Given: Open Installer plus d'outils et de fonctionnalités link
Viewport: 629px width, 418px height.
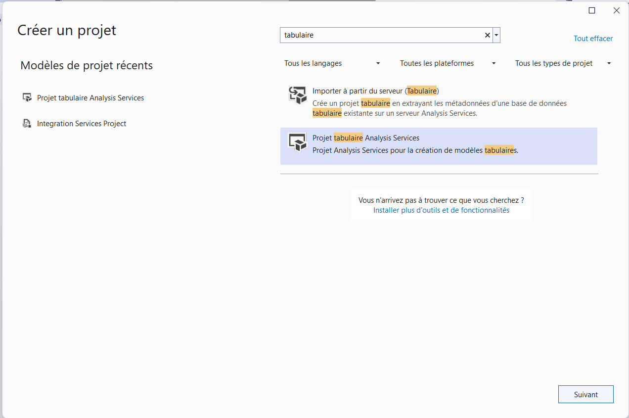Looking at the screenshot, I should 441,210.
